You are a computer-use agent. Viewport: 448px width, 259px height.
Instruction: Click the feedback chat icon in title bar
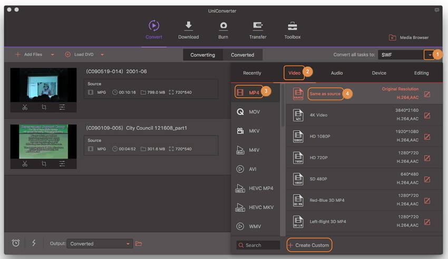437,10
